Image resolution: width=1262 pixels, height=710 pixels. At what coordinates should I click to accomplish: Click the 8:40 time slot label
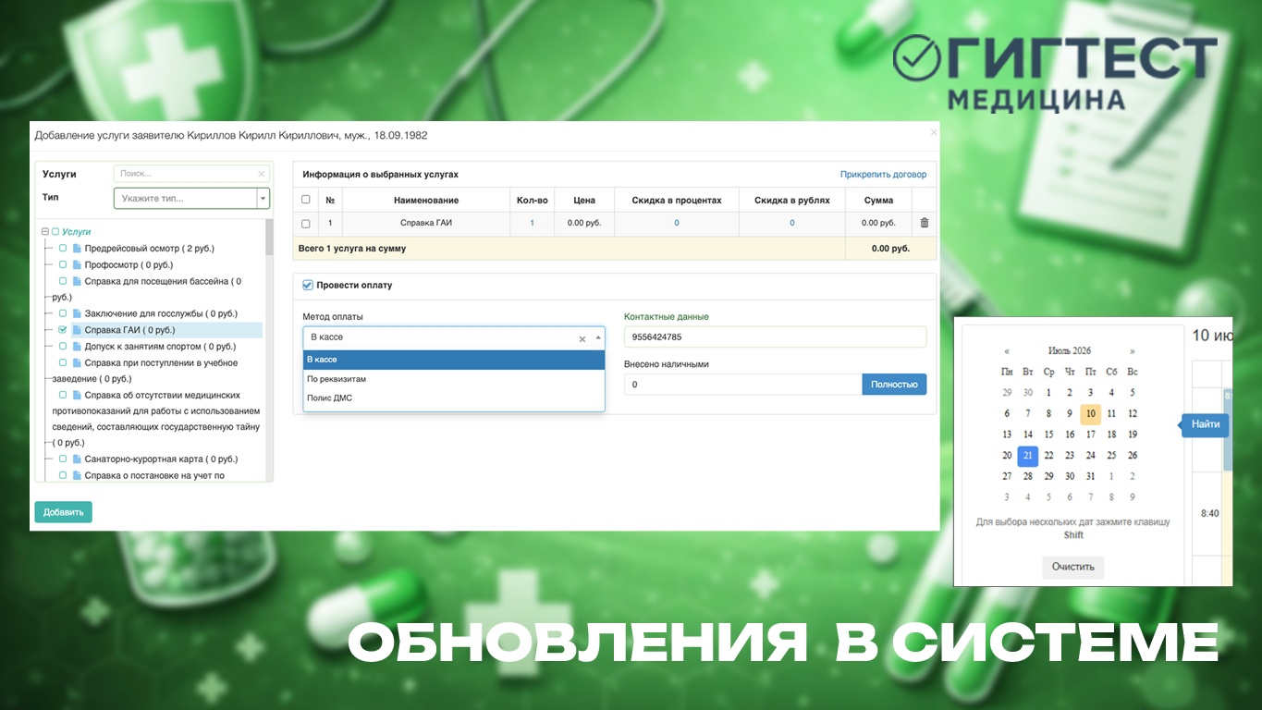click(x=1209, y=513)
